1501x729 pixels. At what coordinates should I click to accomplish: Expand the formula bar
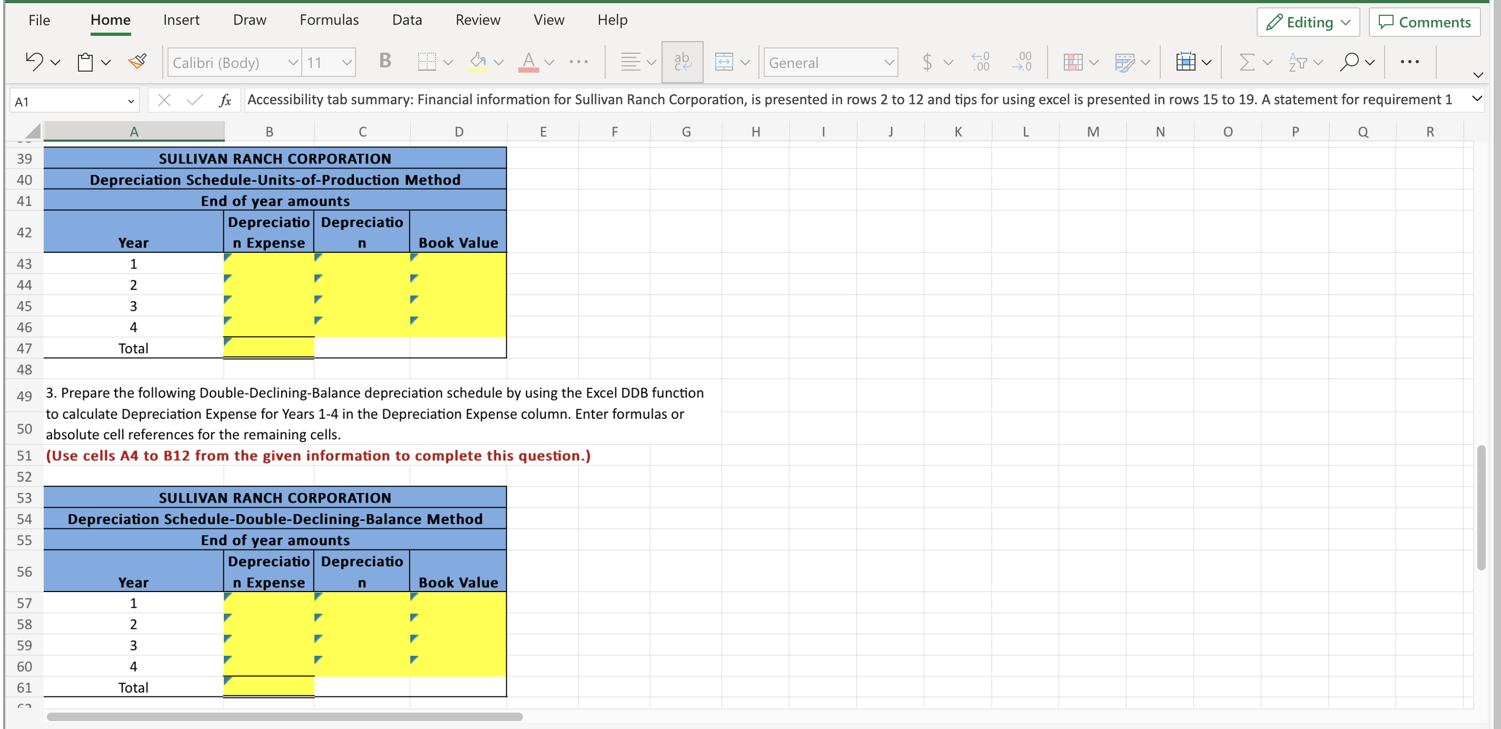(1477, 98)
